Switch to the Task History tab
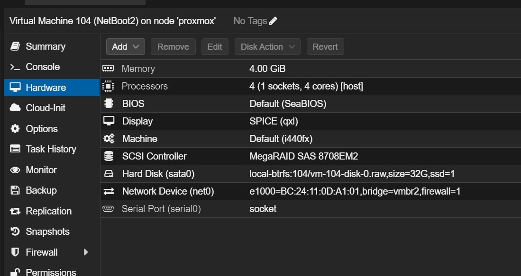 coord(52,149)
